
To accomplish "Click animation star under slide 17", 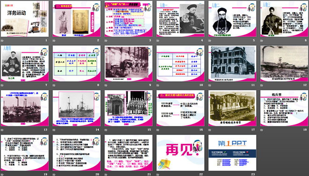I will tap(210, 130).
